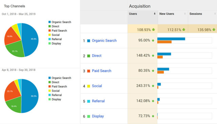Click the New Users column sort arrow

click(x=185, y=13)
